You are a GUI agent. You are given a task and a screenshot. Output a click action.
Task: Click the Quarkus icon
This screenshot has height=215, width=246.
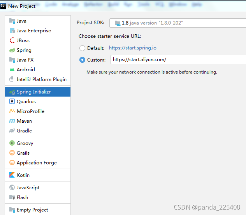tap(12, 102)
